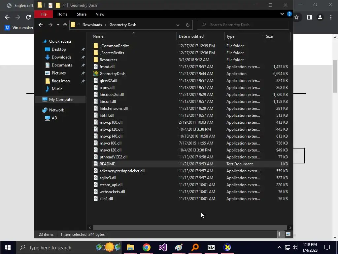Select the _CommonRedist folder icon
Screen dimensions: 338x254
pos(96,46)
